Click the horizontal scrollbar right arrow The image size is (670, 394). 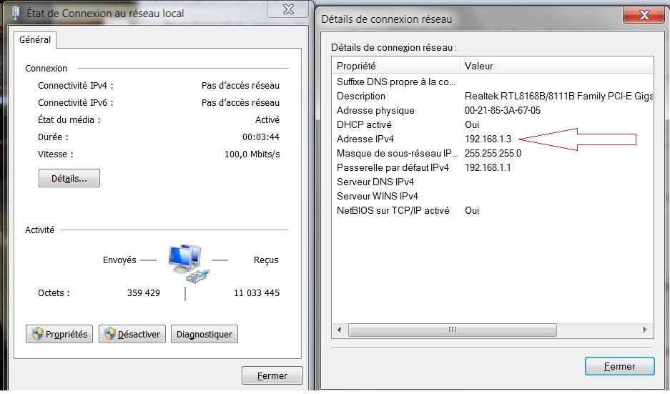click(645, 330)
